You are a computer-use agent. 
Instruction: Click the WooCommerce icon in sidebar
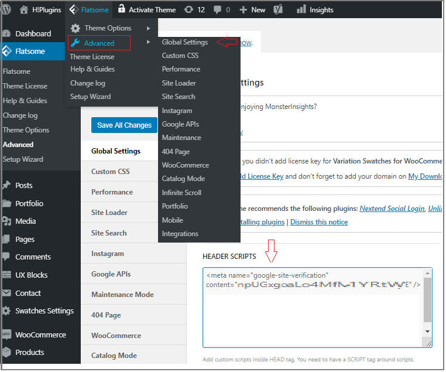pos(6,335)
